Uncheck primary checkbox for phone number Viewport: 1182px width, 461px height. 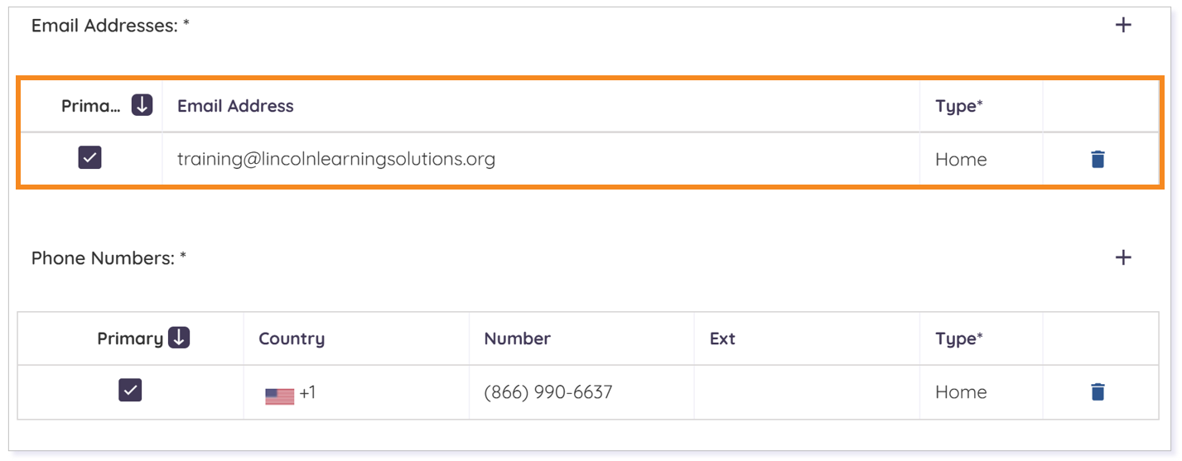[130, 390]
